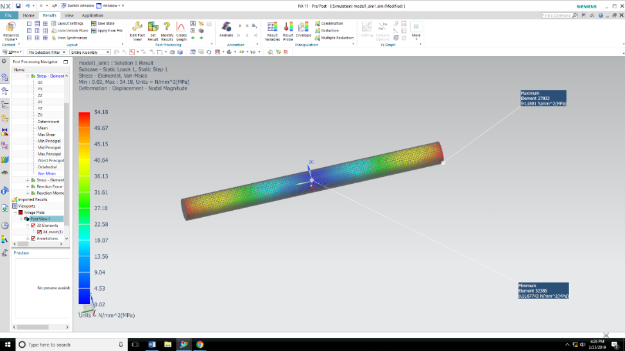This screenshot has height=351, width=625.
Task: Open Windows Start menu
Action: tap(8, 345)
